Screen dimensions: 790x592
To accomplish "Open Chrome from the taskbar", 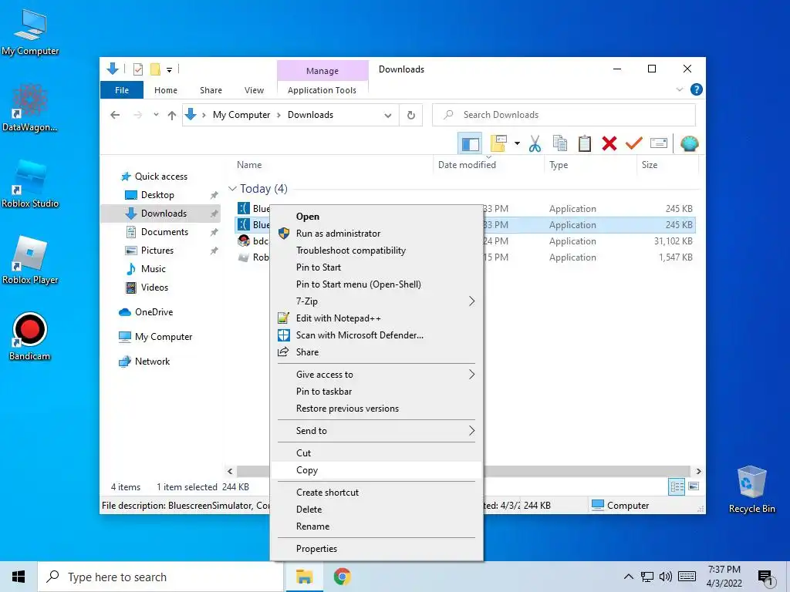I will pos(342,577).
